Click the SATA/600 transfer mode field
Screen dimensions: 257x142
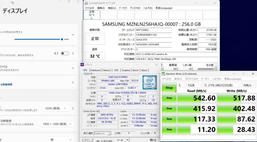click(x=153, y=44)
